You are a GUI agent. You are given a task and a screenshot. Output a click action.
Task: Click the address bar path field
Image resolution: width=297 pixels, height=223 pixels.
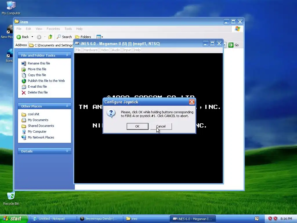(51, 45)
